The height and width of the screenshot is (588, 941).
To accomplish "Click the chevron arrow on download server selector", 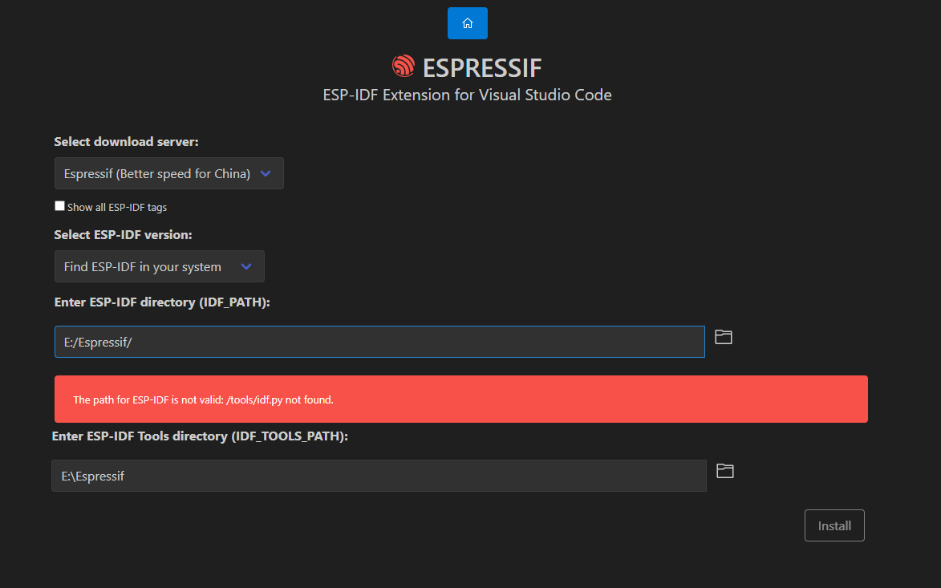I will pos(266,173).
